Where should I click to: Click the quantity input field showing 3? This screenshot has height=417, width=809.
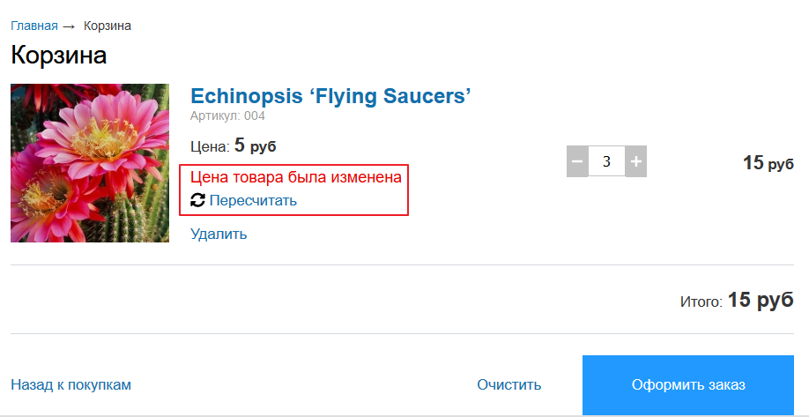pyautogui.click(x=606, y=161)
